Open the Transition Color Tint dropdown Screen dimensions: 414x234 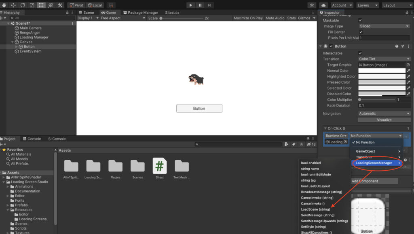coord(384,59)
